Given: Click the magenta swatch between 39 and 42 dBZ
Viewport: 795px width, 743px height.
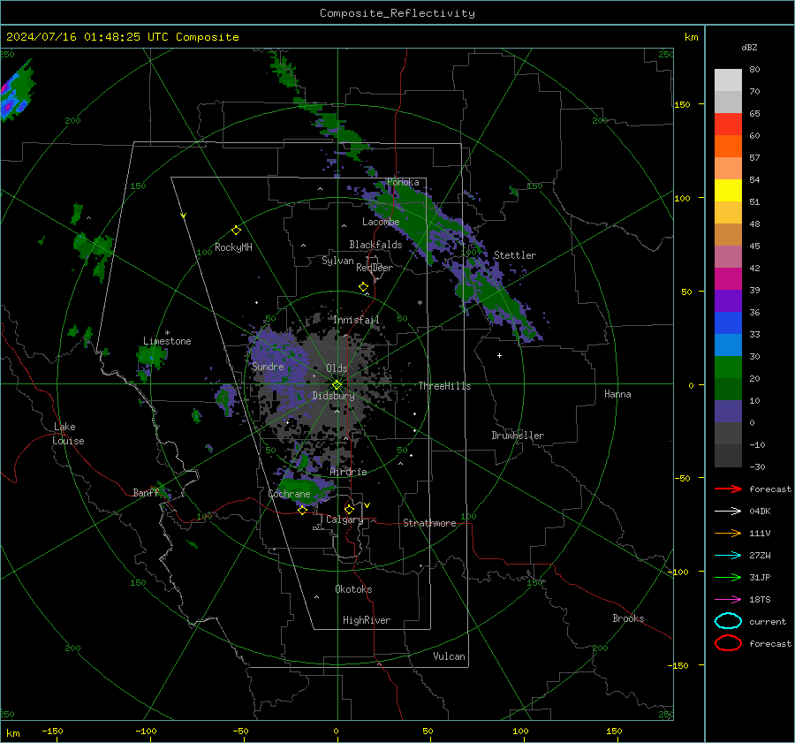Looking at the screenshot, I should 728,279.
